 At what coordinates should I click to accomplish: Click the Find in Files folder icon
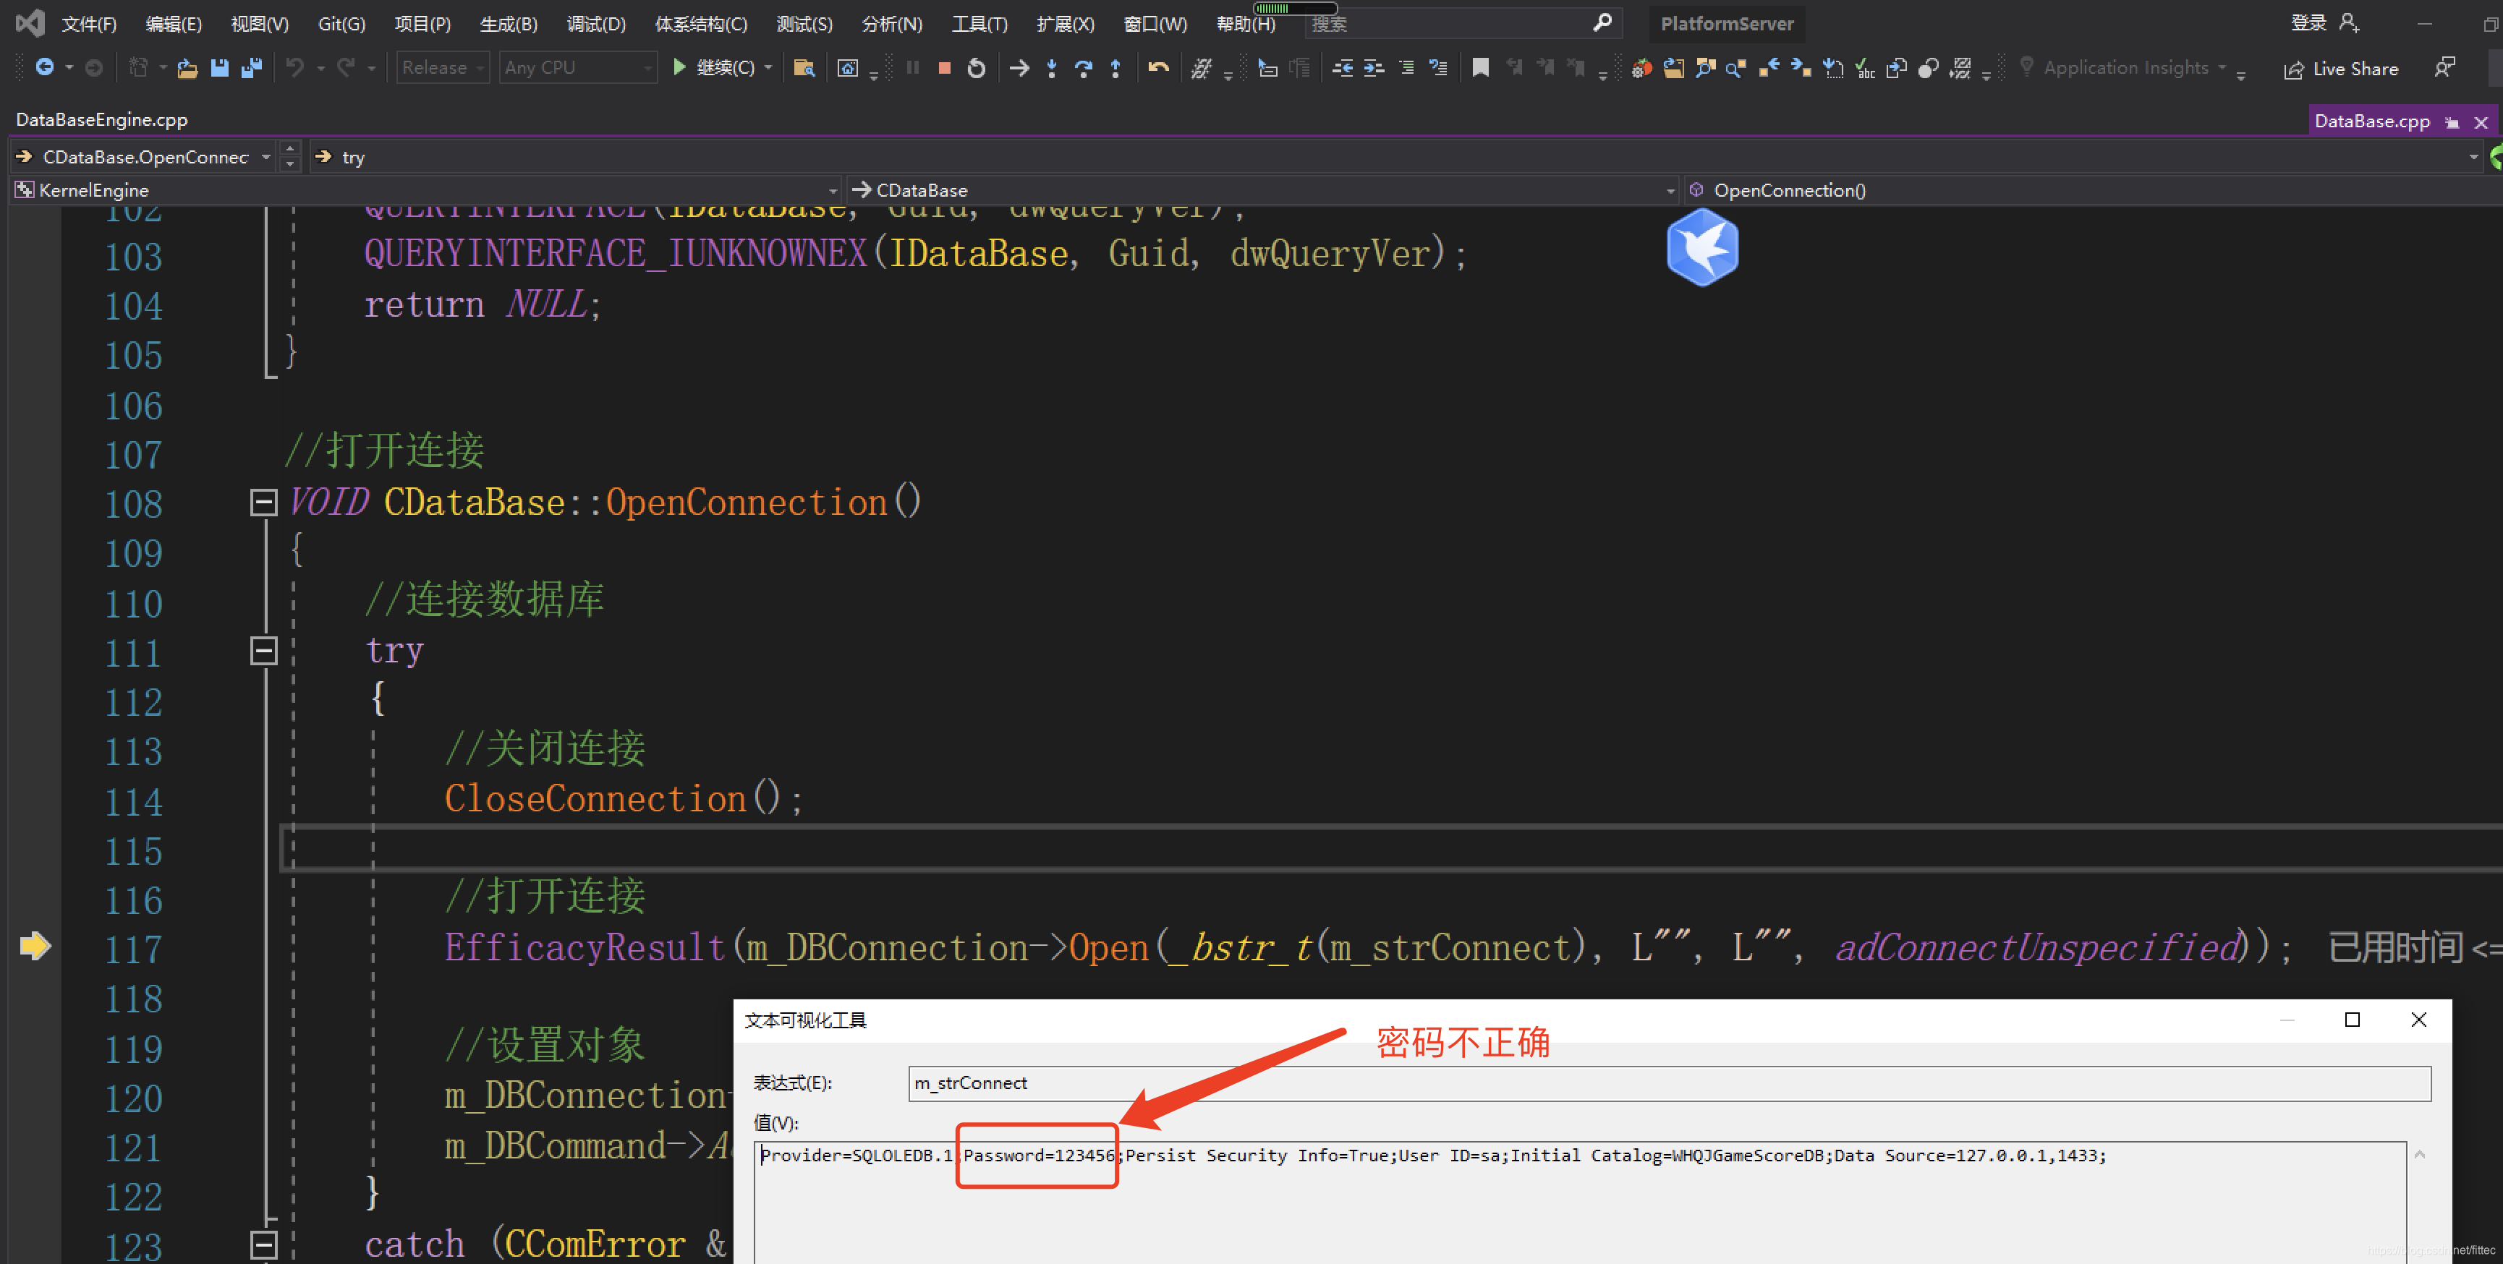(x=804, y=68)
